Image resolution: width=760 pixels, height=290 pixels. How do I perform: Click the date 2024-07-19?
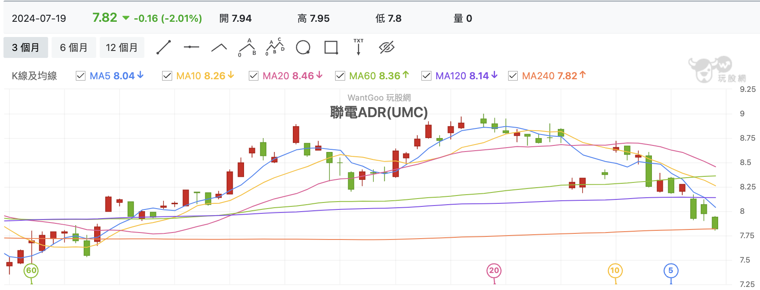tap(39, 18)
